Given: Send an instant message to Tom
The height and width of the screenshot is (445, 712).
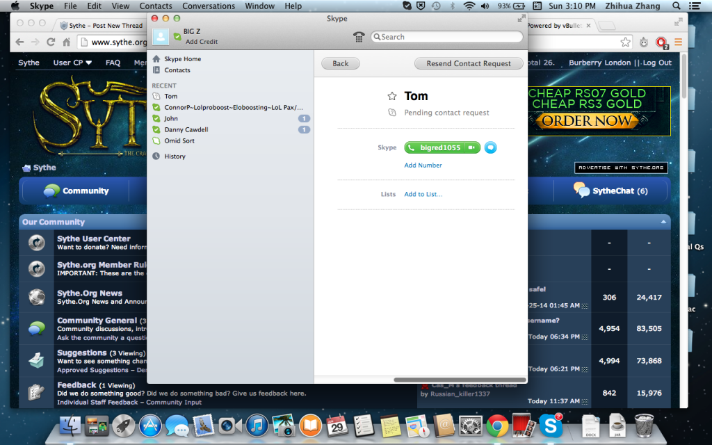Looking at the screenshot, I should pos(490,147).
